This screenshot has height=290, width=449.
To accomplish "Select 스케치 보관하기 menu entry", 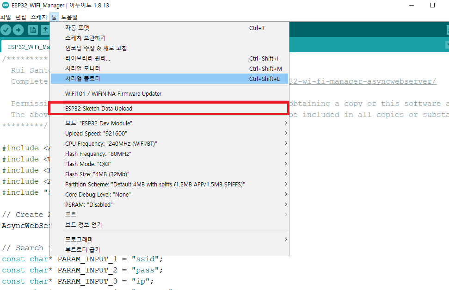I will (170, 38).
